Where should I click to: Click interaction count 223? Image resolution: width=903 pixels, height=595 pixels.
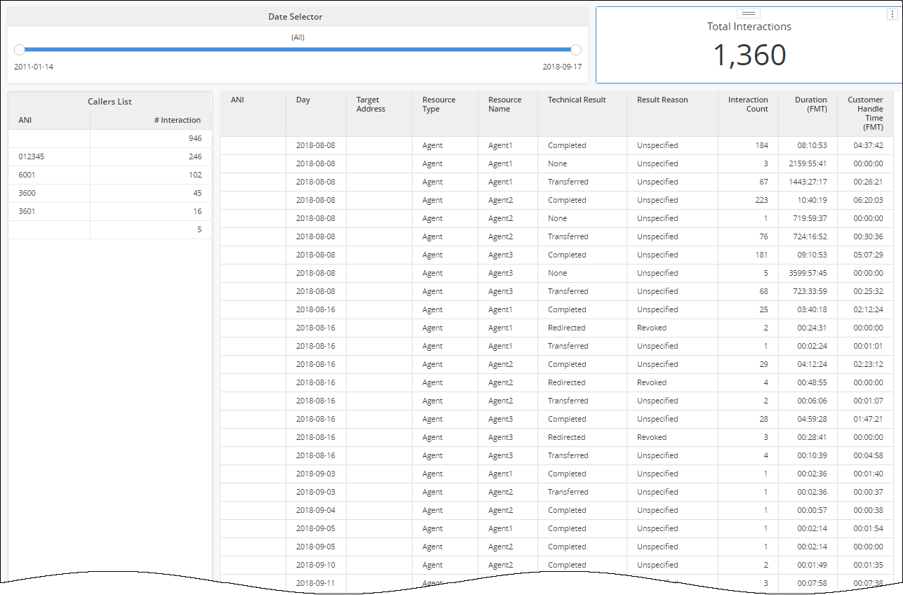[x=761, y=200]
